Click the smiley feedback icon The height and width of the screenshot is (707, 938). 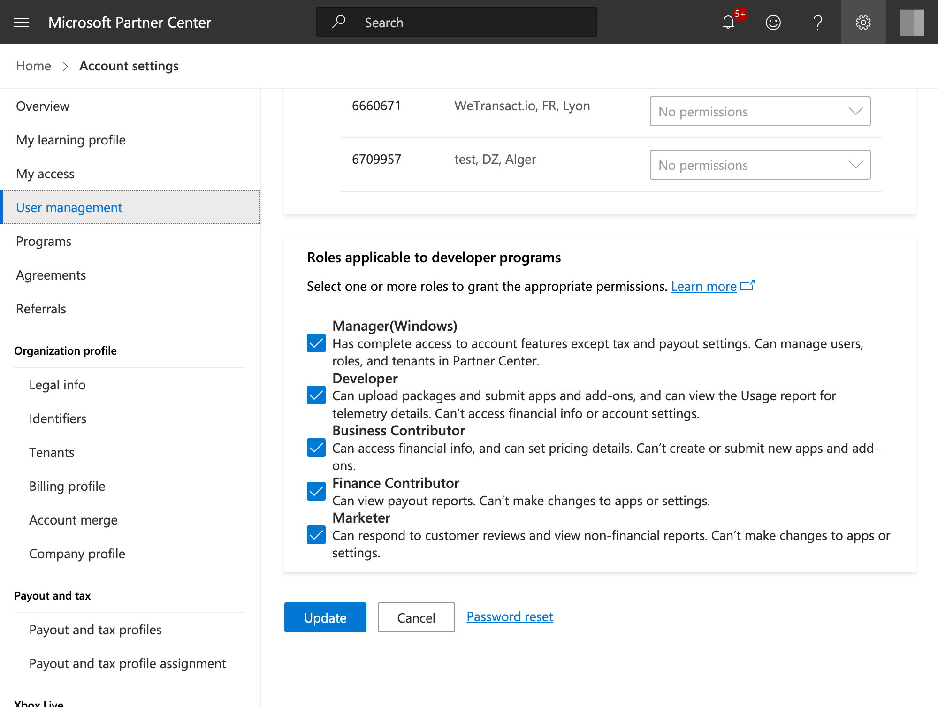(x=773, y=22)
